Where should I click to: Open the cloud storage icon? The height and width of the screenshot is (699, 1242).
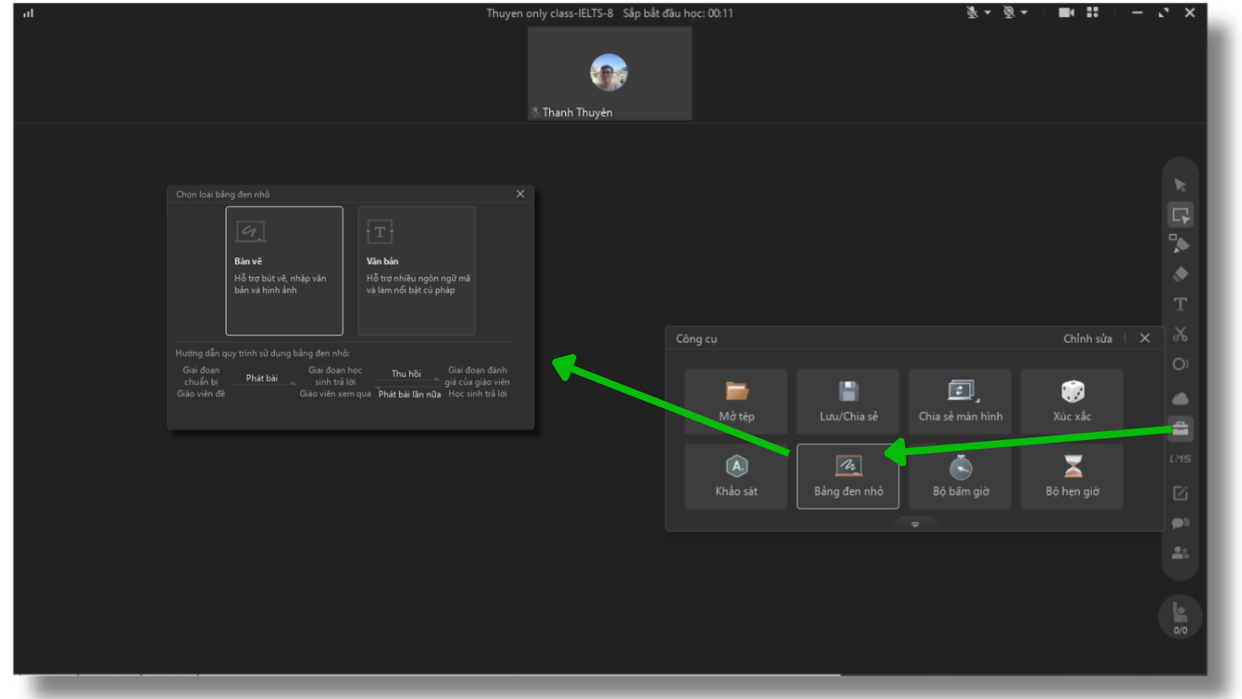[1180, 398]
